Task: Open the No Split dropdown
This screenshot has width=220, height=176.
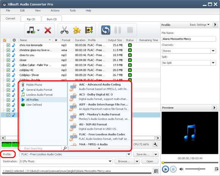Action: click(x=213, y=63)
